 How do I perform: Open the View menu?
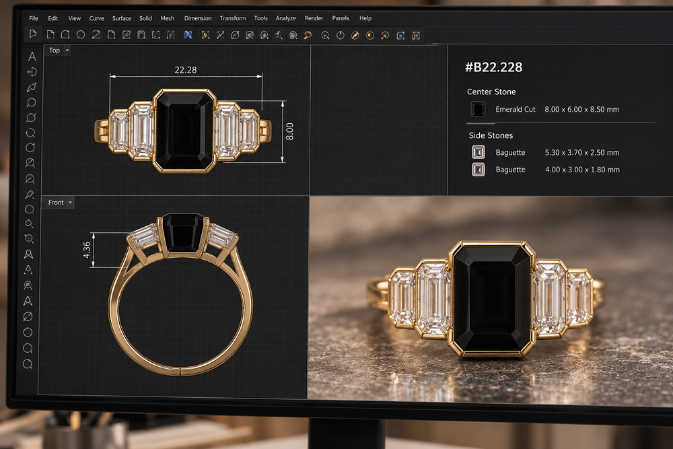click(x=74, y=18)
